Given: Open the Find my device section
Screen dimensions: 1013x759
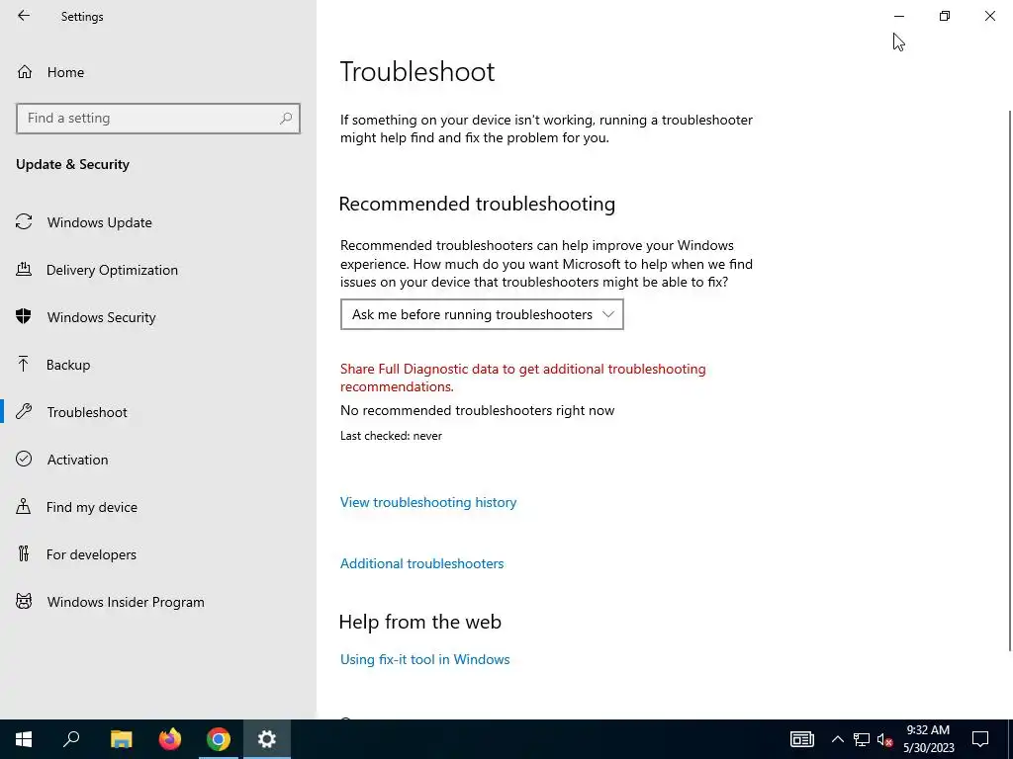Looking at the screenshot, I should [158, 507].
